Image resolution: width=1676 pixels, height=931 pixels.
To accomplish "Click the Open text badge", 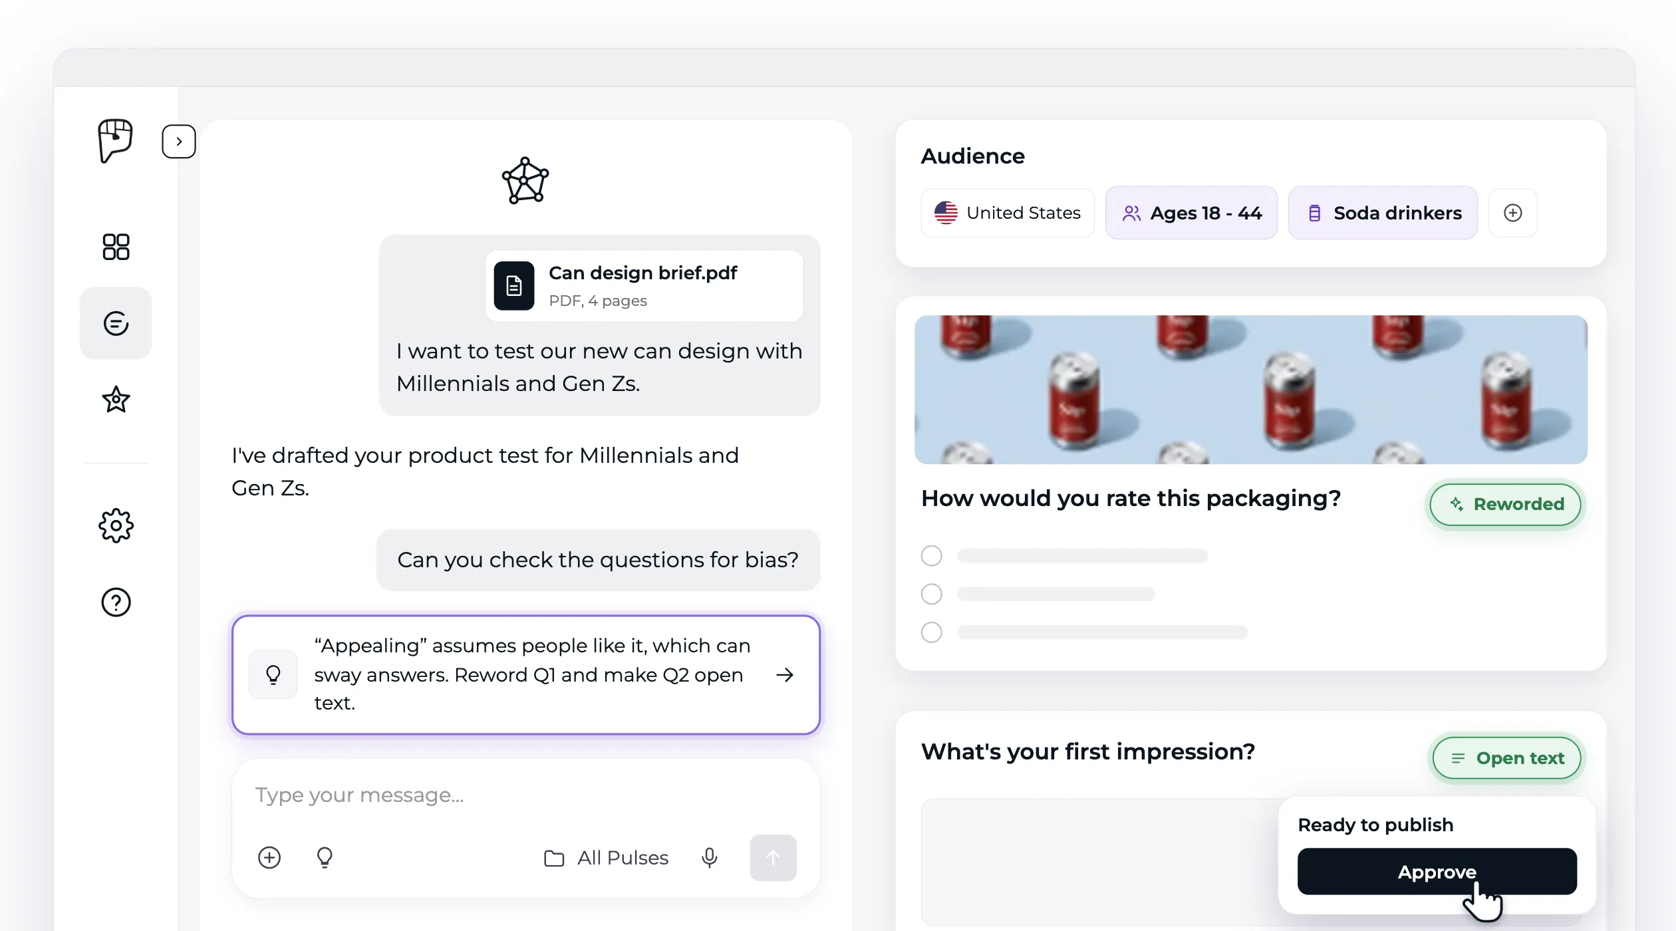I will tap(1507, 758).
